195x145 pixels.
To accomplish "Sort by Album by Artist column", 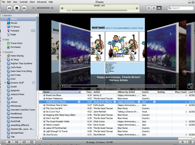I will (x=129, y=92).
